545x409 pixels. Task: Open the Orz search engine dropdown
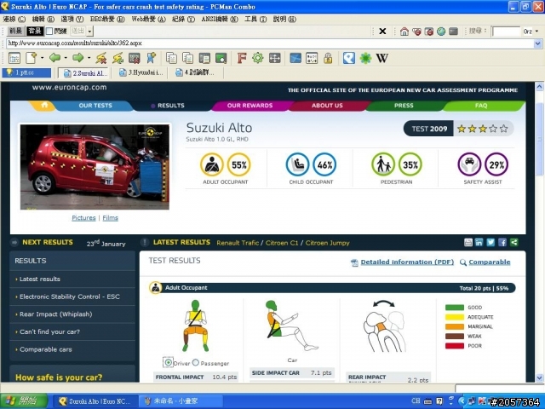(537, 32)
